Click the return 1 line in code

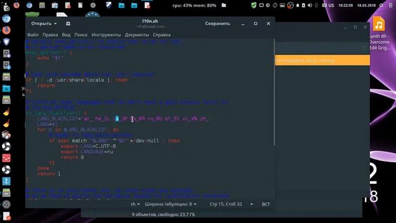[49, 174]
